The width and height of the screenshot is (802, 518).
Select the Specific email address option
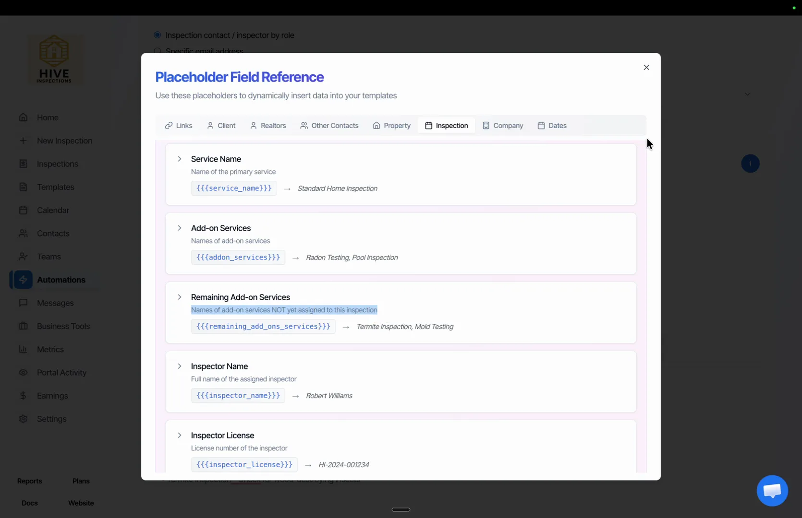tap(157, 51)
